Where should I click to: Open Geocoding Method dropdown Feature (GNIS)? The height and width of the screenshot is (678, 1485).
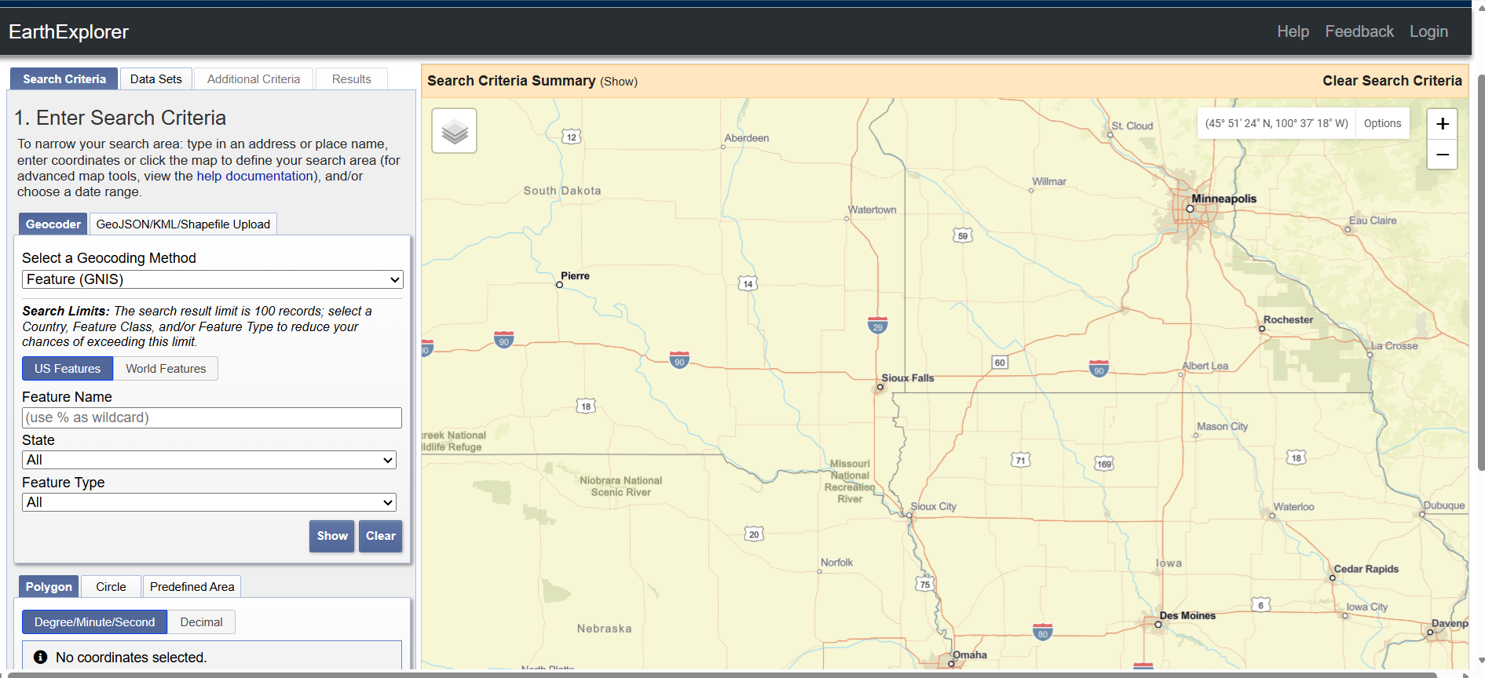(213, 279)
